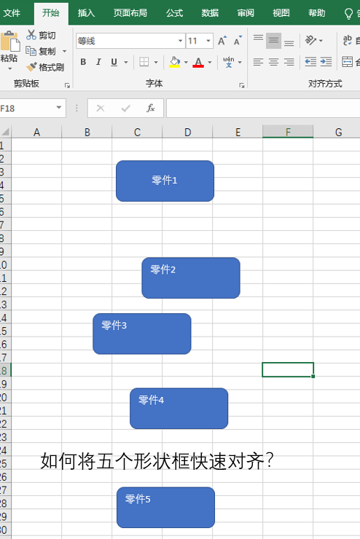This screenshot has height=539, width=360.
Task: Expand the borders dropdown arrow
Action: pyautogui.click(x=156, y=62)
